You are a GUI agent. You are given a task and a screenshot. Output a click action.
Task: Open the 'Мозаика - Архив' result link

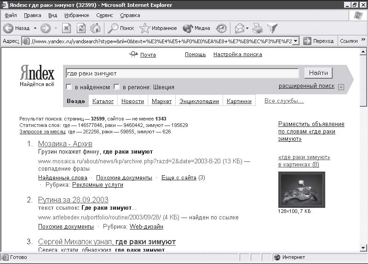tap(65, 144)
